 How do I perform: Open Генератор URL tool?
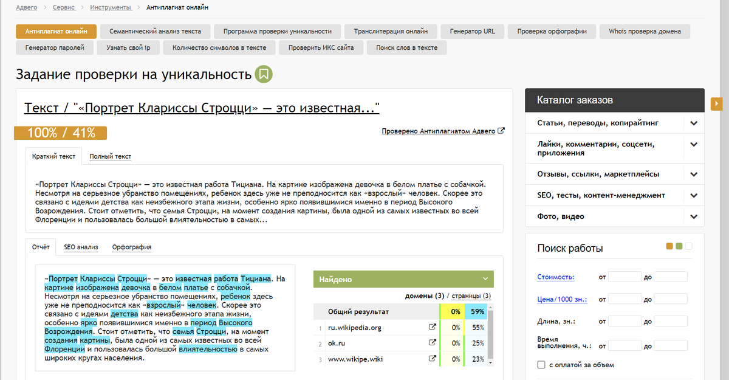pos(472,31)
